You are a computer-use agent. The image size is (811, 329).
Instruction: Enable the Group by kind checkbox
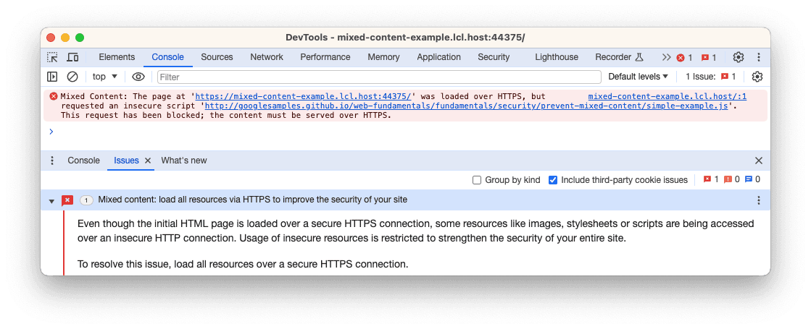[x=477, y=180]
